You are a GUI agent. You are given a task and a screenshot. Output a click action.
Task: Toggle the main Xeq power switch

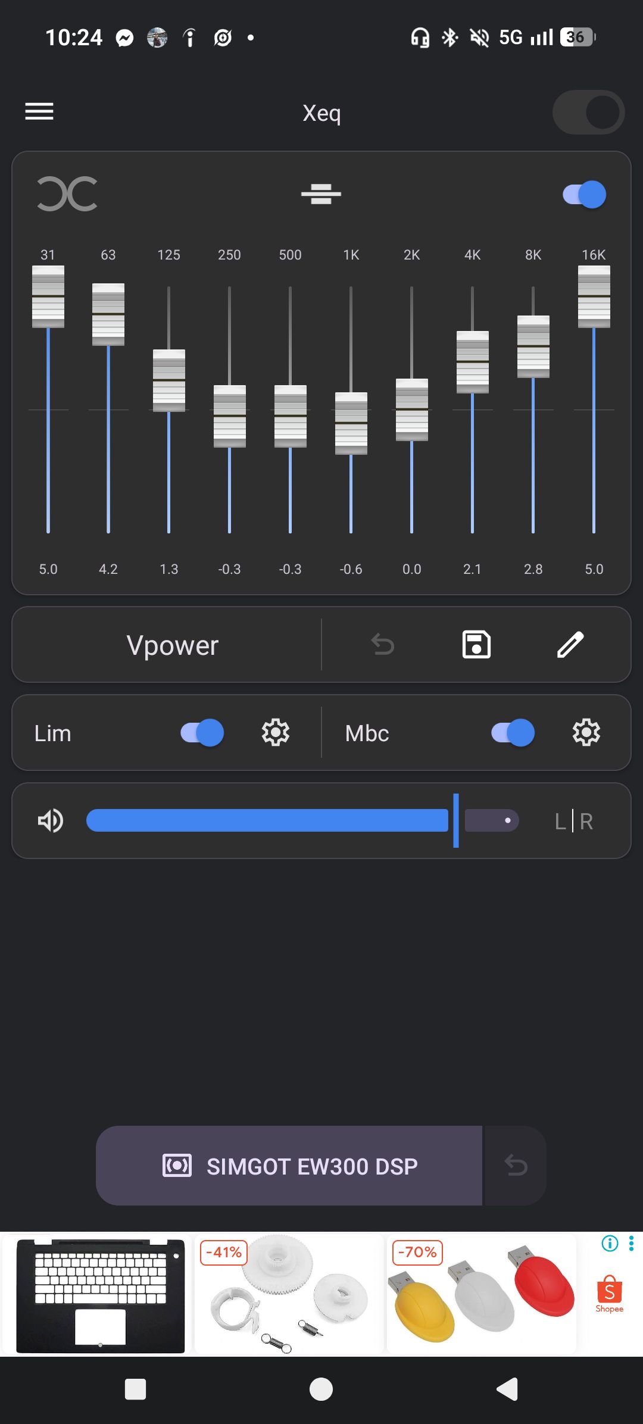tap(588, 112)
